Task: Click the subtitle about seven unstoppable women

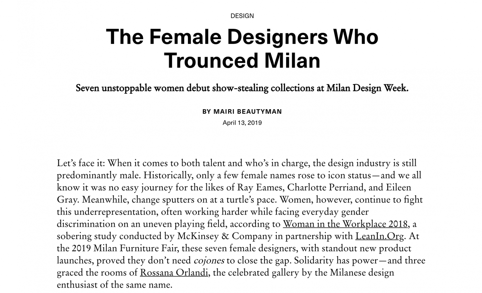Action: [242, 88]
